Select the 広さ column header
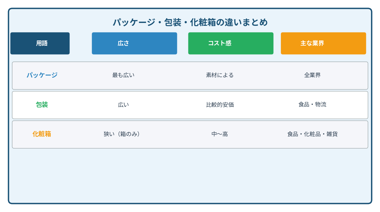This screenshot has height=212, width=380. coord(134,43)
